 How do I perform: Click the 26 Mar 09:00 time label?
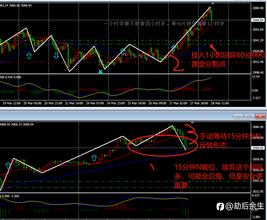pos(157,103)
